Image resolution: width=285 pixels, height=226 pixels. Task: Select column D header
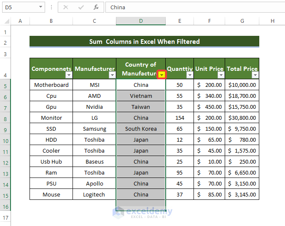141,21
